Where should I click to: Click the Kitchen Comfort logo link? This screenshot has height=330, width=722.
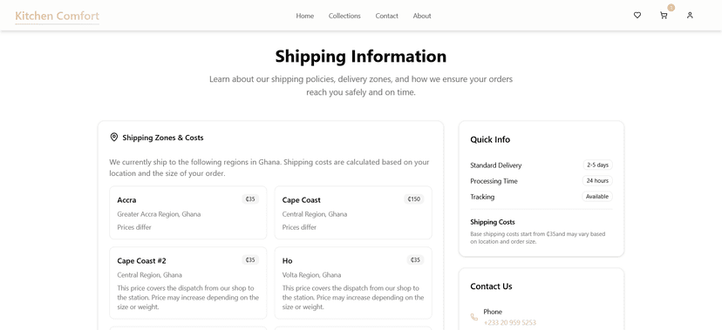coord(57,16)
